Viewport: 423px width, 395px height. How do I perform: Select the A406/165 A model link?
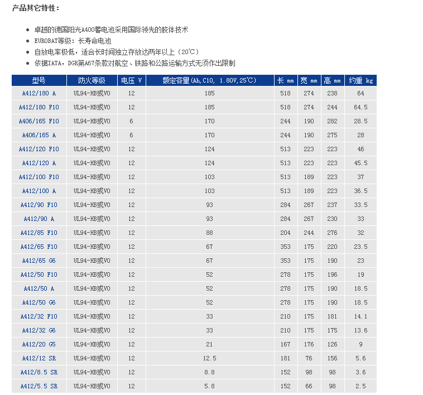39,135
